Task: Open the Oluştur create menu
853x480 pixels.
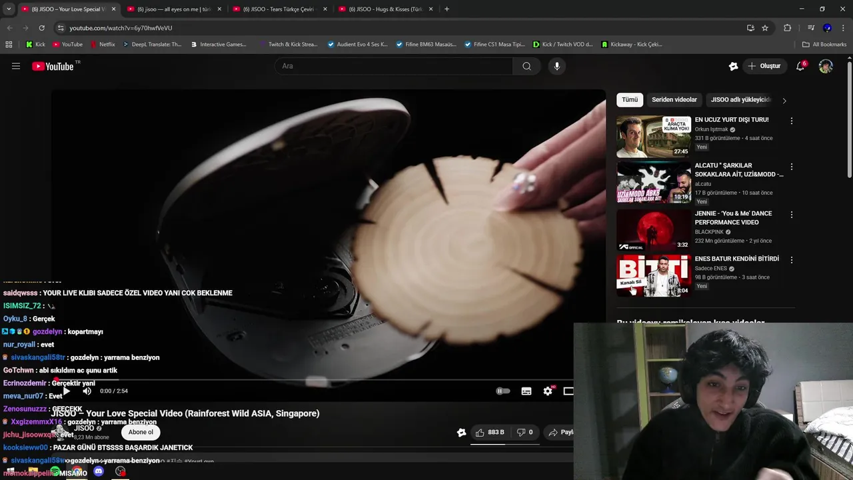Action: pos(764,66)
